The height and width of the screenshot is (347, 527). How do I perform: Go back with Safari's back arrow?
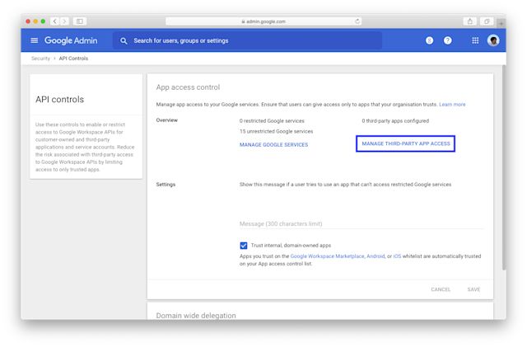coord(55,21)
